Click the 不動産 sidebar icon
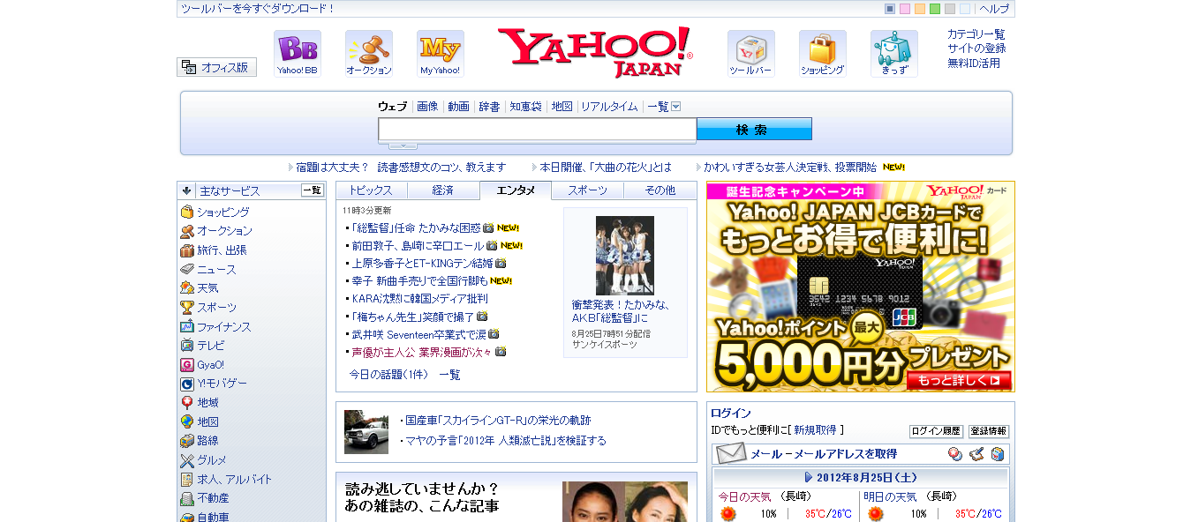This screenshot has width=1191, height=522. 187,498
